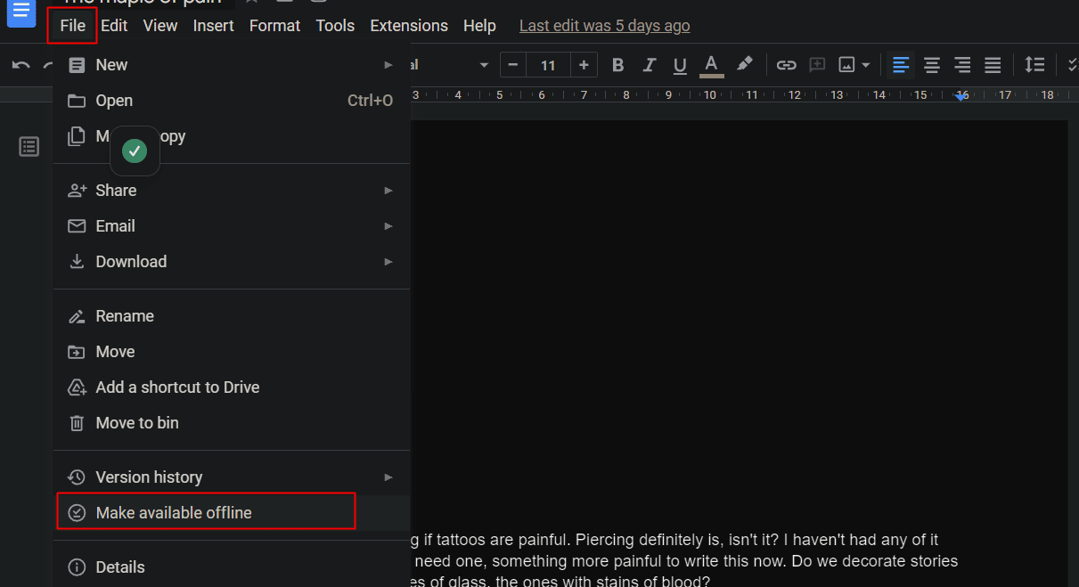Center align the text

[x=932, y=65]
